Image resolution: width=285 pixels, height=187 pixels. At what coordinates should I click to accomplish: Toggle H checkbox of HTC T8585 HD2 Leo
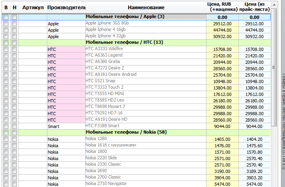point(14,101)
